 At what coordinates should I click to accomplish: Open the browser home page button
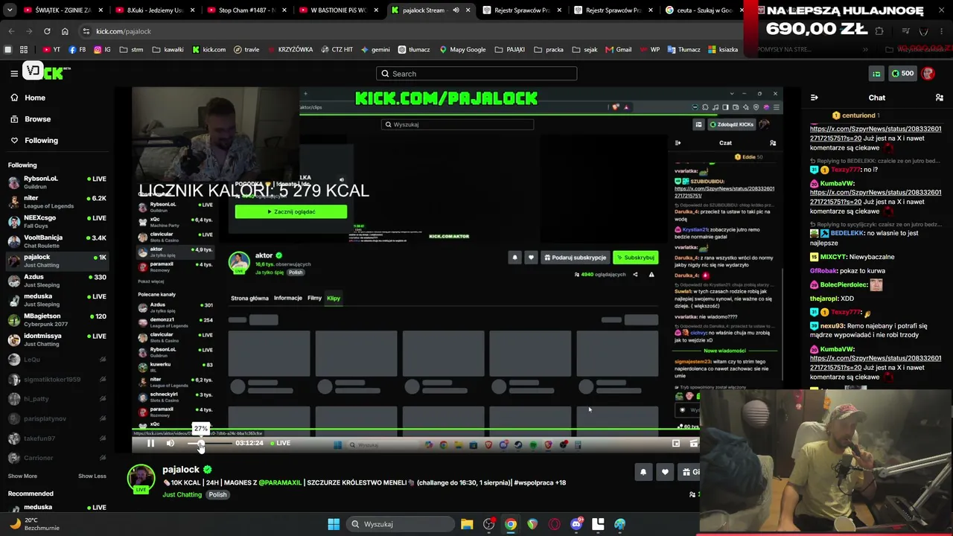click(x=65, y=31)
